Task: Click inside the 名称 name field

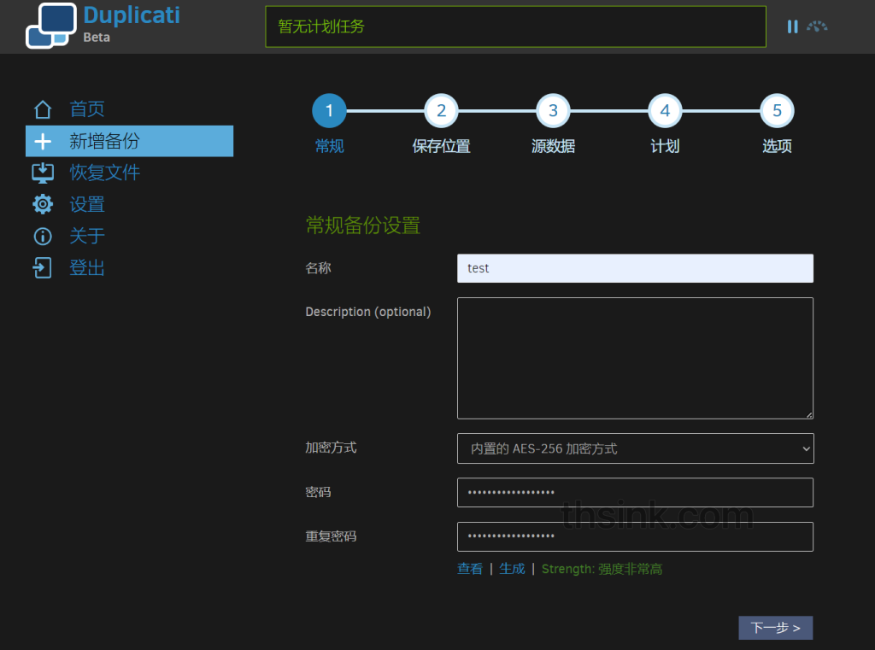Action: [x=635, y=268]
